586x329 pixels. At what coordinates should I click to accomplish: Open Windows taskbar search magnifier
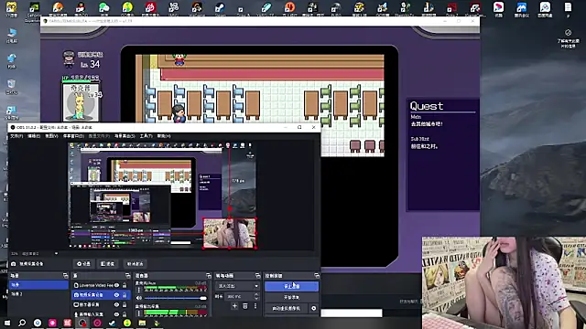[x=22, y=323]
